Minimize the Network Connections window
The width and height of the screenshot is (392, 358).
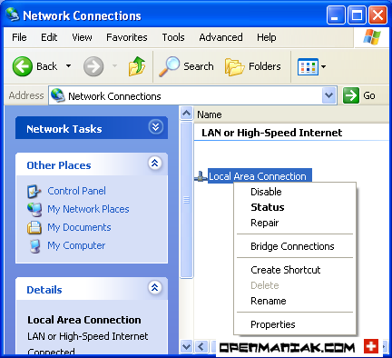335,15
